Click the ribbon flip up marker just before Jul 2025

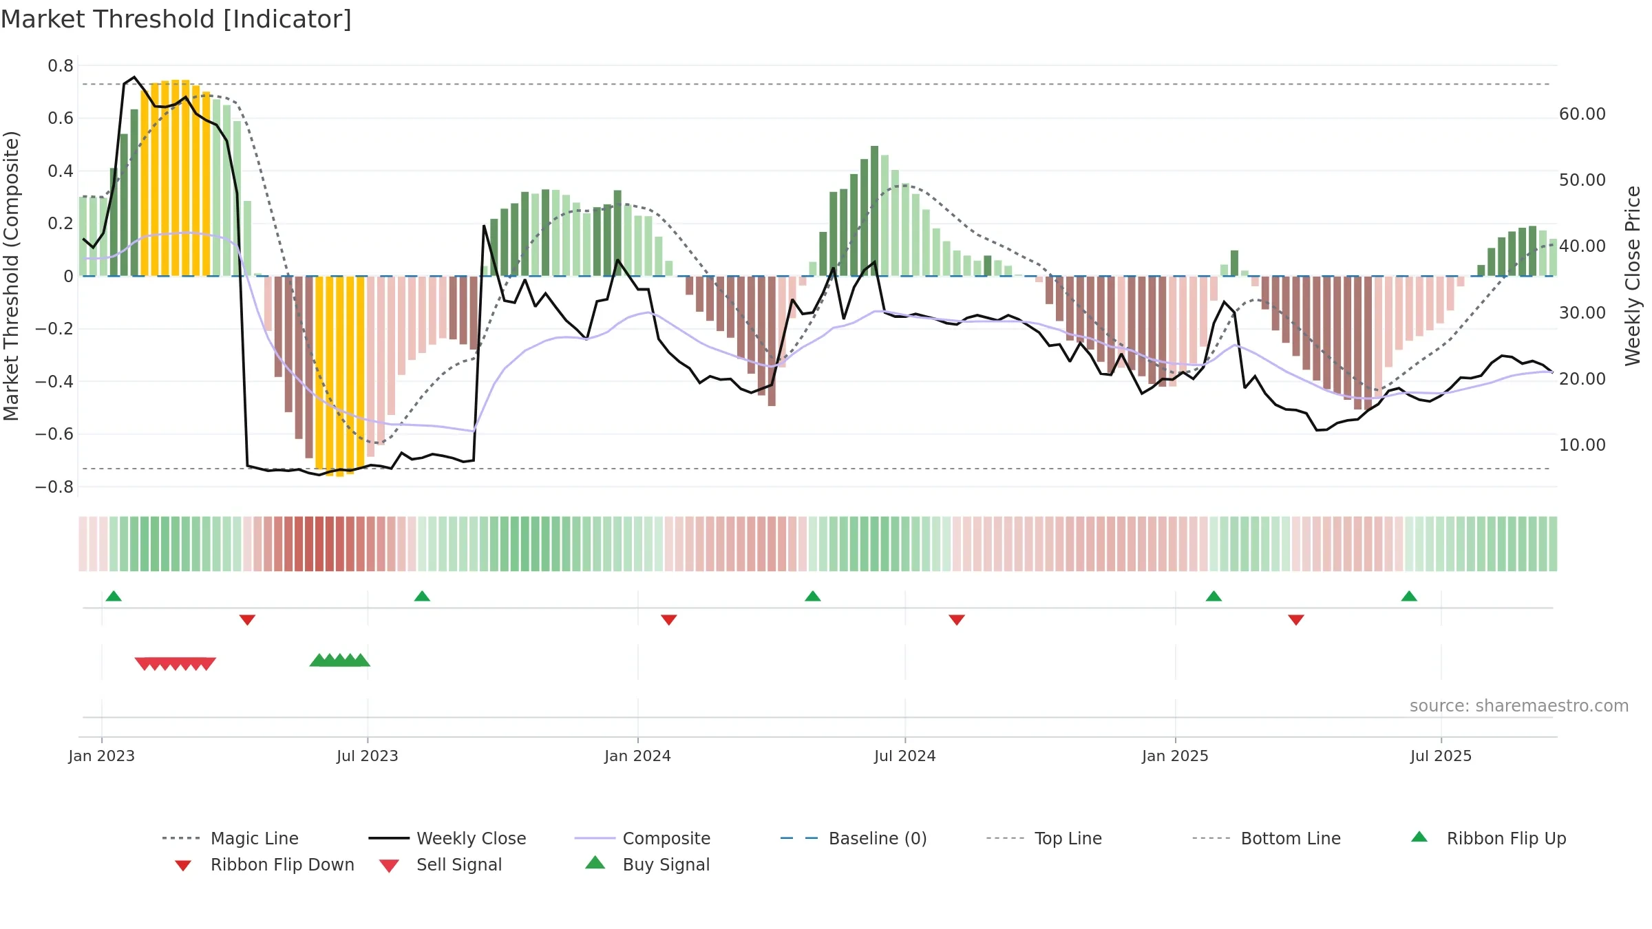[x=1409, y=596]
